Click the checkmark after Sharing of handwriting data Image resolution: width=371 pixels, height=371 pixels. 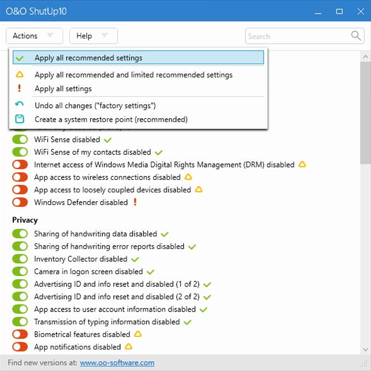[165, 235]
